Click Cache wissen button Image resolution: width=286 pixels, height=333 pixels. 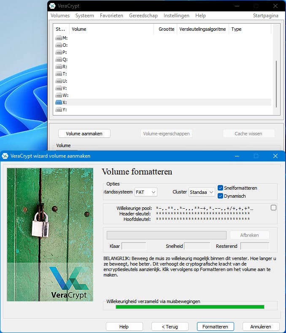point(248,134)
